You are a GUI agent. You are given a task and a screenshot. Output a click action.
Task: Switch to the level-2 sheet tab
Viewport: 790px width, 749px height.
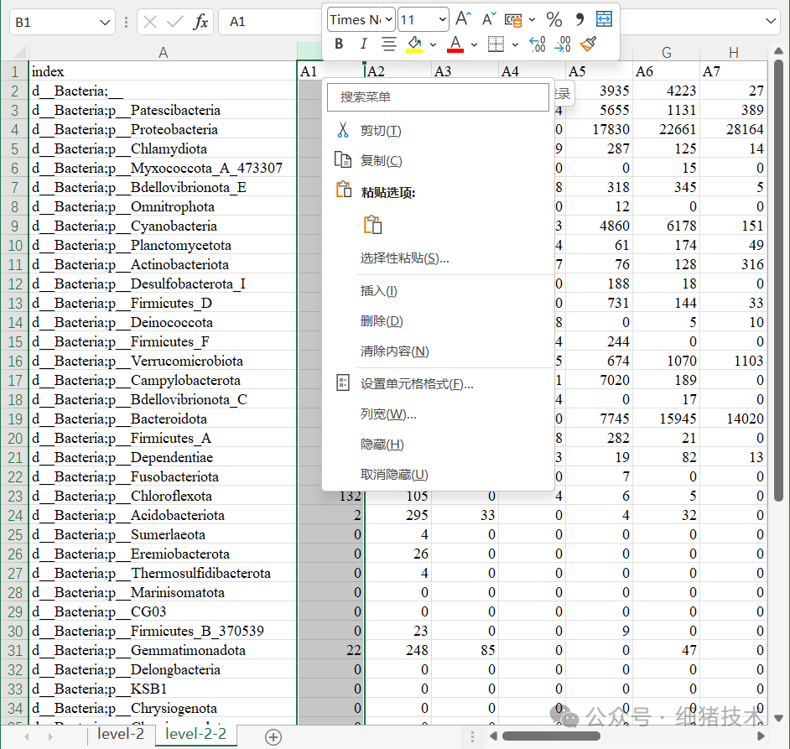tap(121, 735)
